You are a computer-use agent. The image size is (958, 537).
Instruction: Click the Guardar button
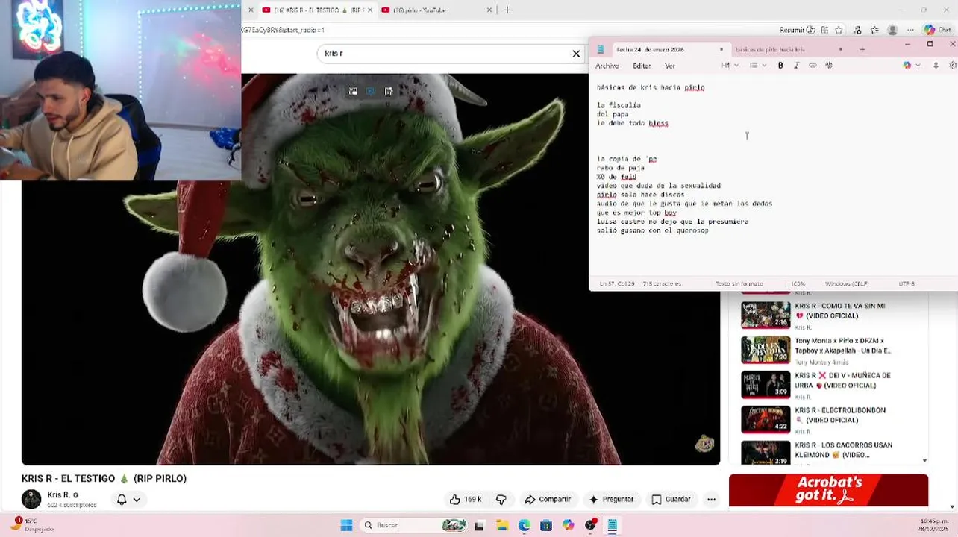pos(671,500)
